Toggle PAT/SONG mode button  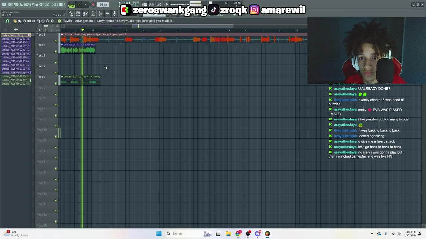coord(71,5)
